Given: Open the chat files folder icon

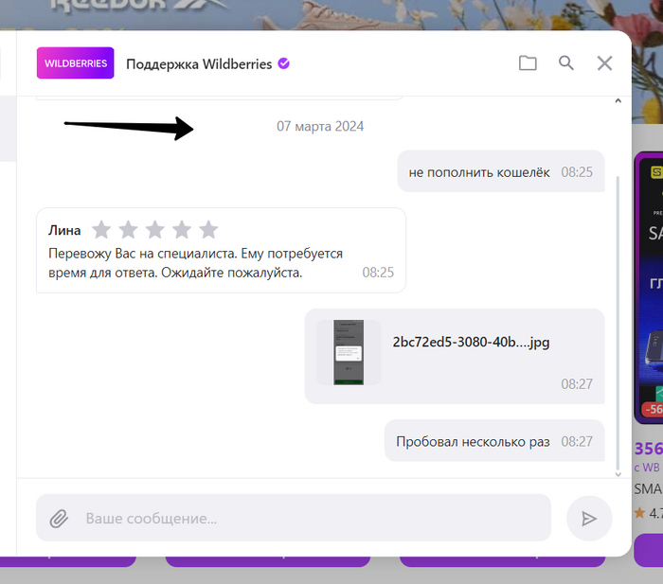Looking at the screenshot, I should coord(528,63).
